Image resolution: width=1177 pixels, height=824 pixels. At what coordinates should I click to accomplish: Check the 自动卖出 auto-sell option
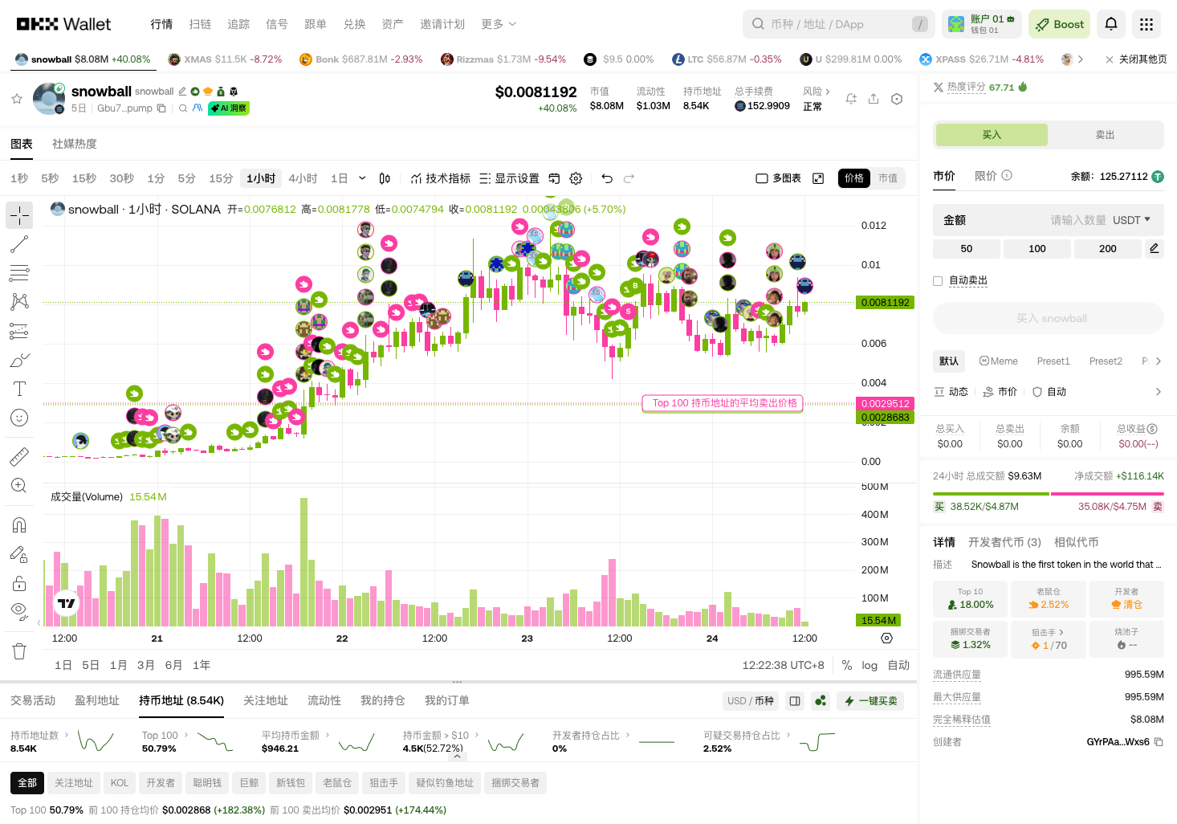tap(938, 280)
